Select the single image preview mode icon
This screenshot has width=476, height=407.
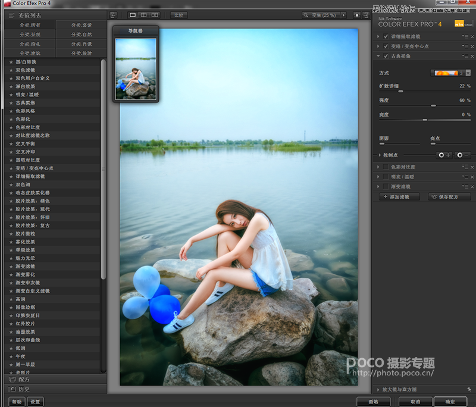pyautogui.click(x=132, y=15)
